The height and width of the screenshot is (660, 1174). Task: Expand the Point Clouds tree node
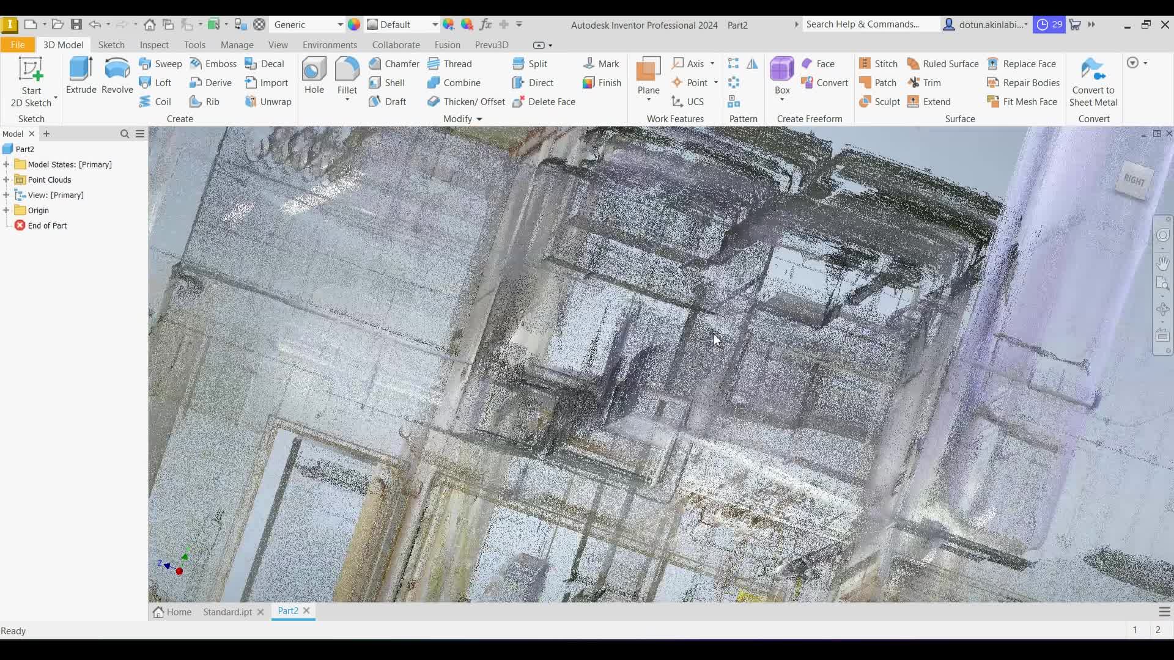(6, 180)
